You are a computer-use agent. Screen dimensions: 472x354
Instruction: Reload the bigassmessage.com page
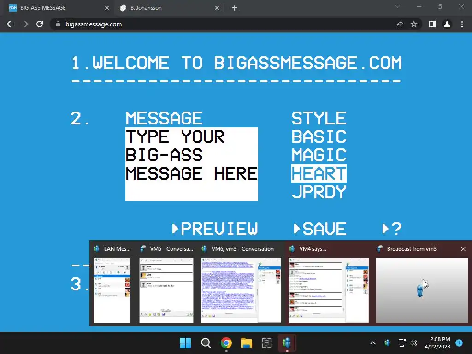point(40,24)
